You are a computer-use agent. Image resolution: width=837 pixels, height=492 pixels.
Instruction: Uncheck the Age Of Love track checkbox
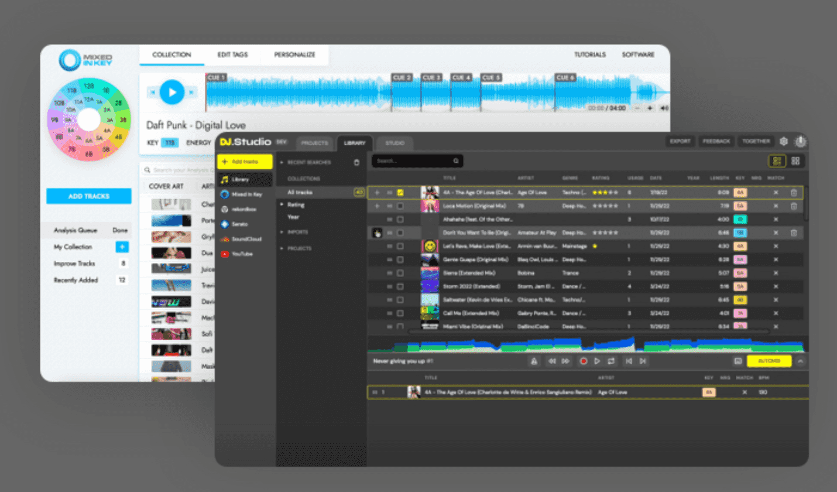click(x=400, y=192)
